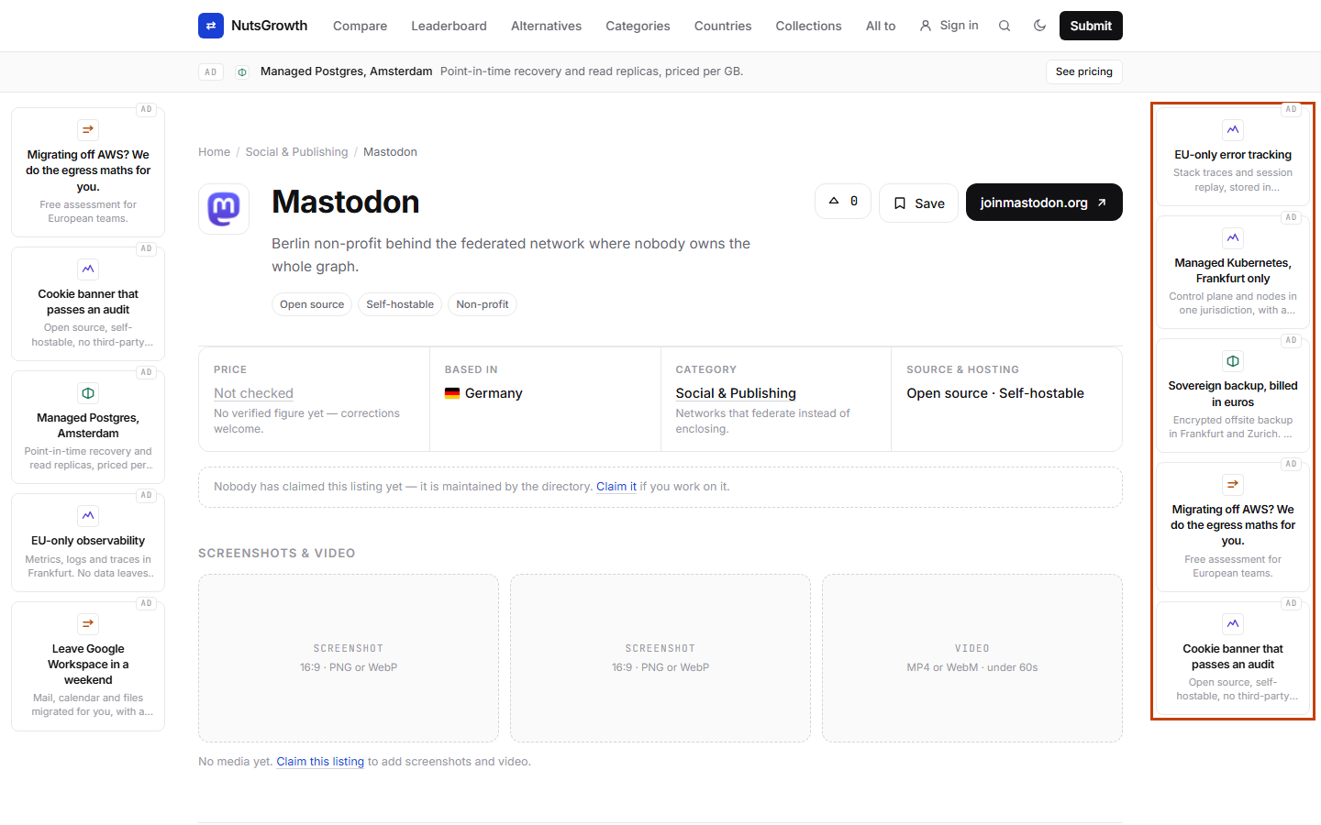Click the Mastodon breadcrumb text
This screenshot has width=1321, height=825.
pyautogui.click(x=390, y=152)
